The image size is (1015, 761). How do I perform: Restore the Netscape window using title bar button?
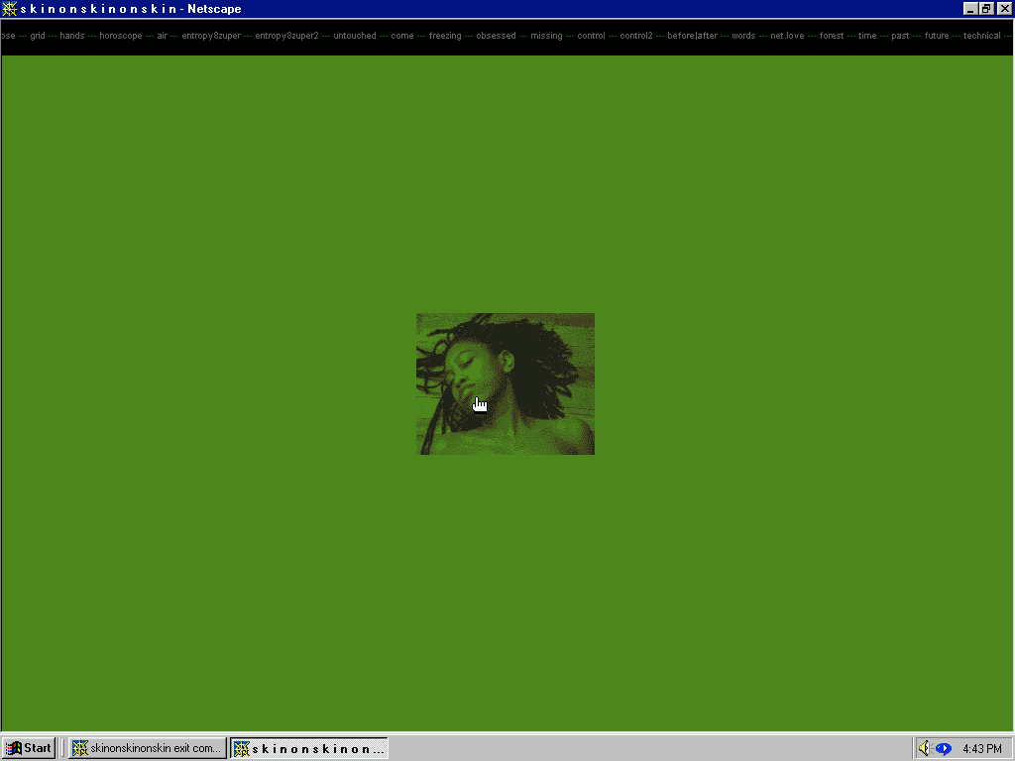pos(986,9)
